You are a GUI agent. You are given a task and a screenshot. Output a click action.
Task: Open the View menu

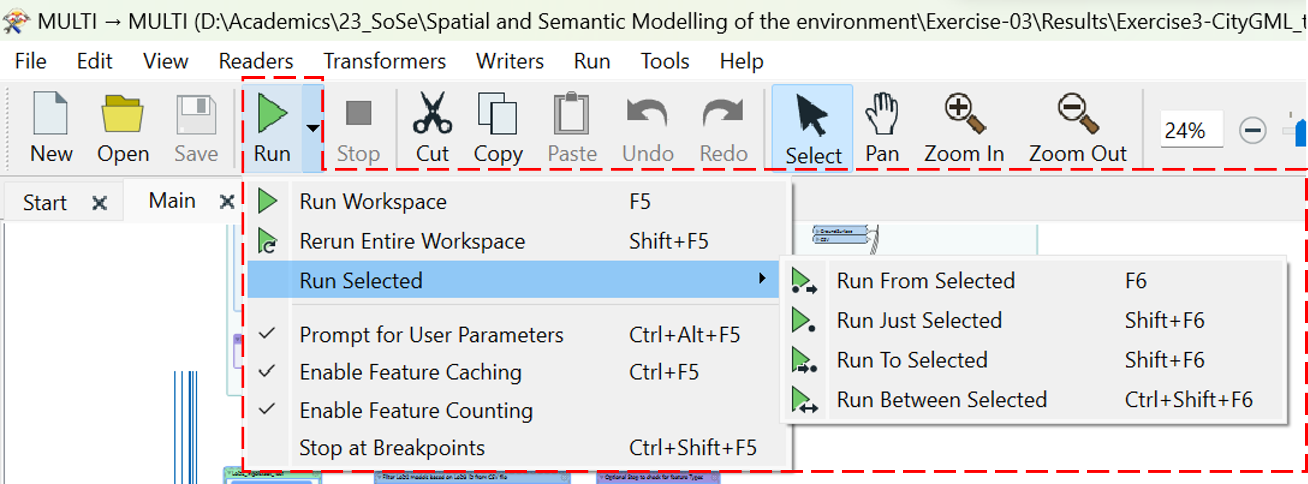coord(166,61)
